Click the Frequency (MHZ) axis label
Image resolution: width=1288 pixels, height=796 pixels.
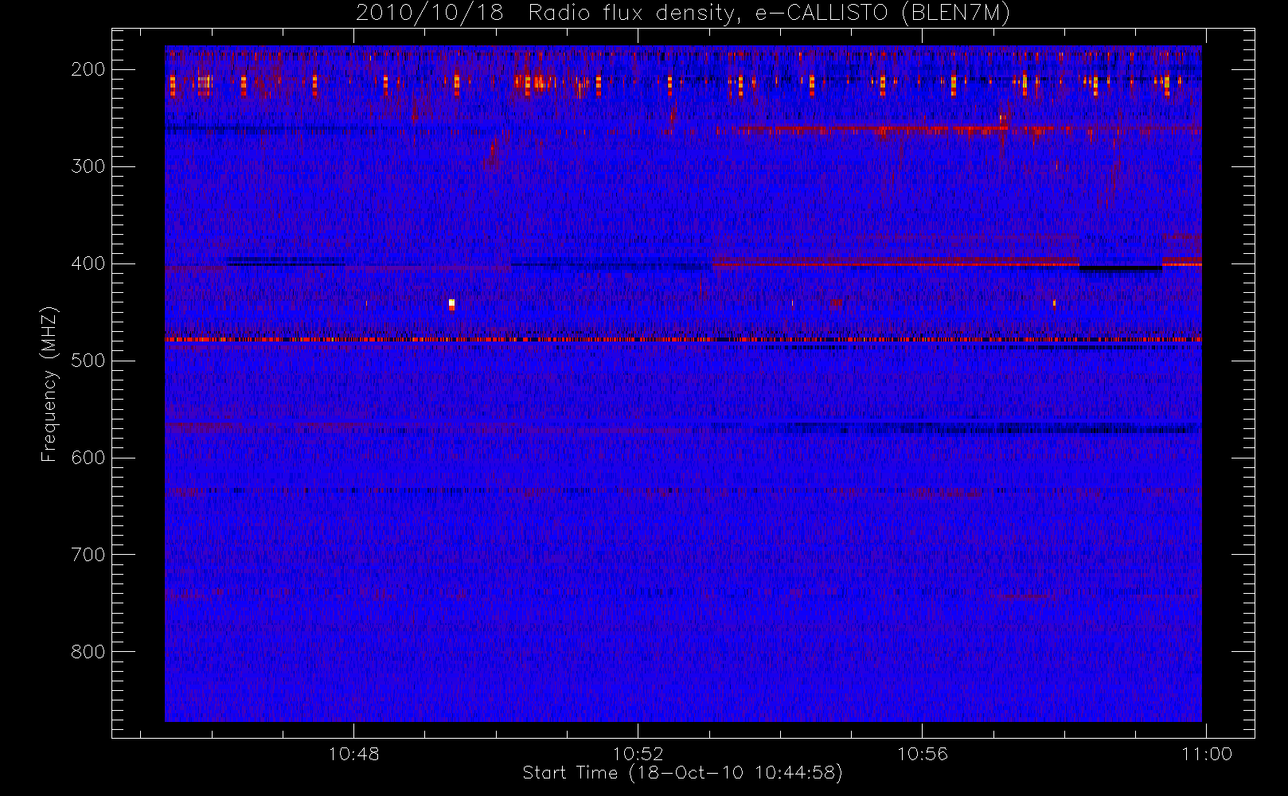(49, 384)
